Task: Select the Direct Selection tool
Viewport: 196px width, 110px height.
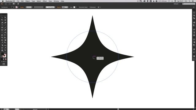Action: (x=5, y=18)
